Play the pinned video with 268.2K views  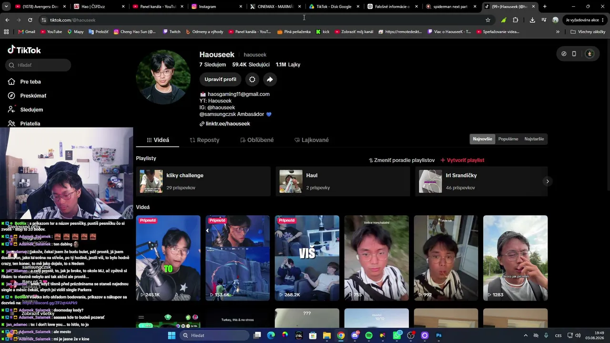[307, 258]
